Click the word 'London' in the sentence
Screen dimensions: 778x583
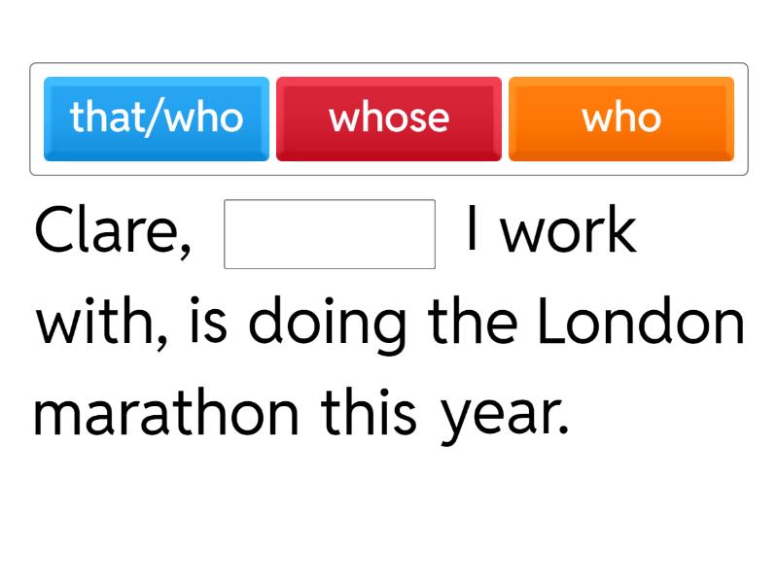tap(641, 324)
